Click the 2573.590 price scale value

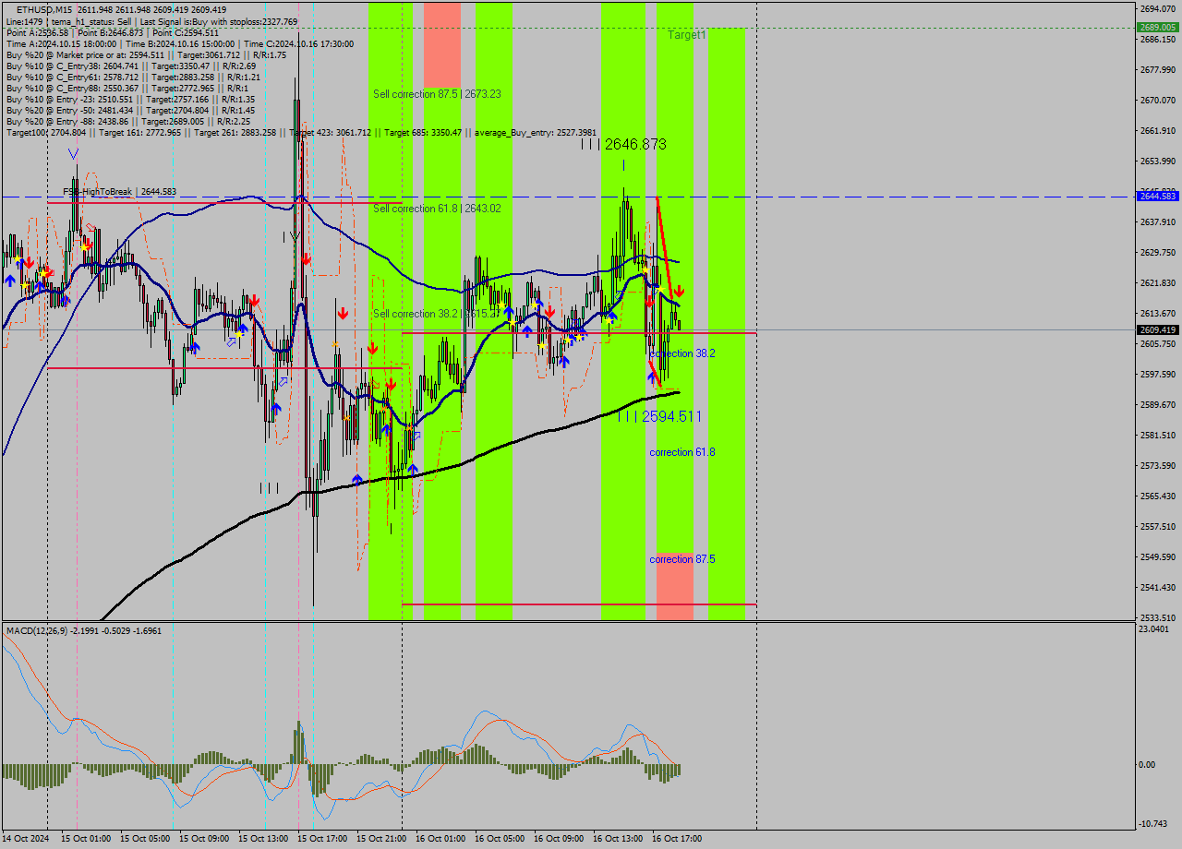[x=1158, y=466]
